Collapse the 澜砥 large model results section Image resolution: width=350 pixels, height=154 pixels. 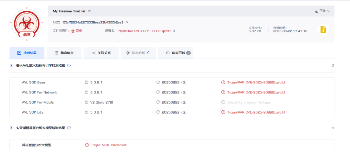(332, 128)
